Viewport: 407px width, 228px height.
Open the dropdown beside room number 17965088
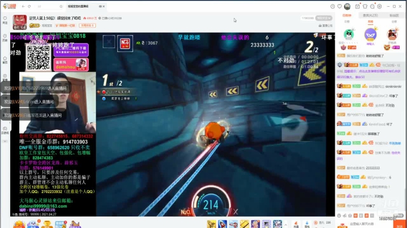[x=324, y=18]
